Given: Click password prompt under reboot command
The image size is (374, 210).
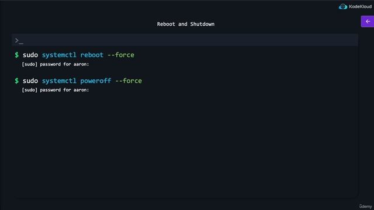Looking at the screenshot, I should 56,64.
